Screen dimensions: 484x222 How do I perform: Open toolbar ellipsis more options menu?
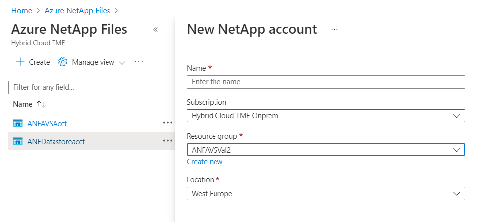(139, 62)
